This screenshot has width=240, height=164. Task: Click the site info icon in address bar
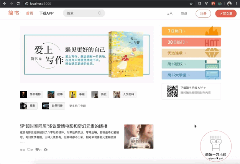pyautogui.click(x=26, y=4)
